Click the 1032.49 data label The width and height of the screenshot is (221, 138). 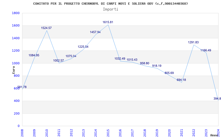[120, 59]
